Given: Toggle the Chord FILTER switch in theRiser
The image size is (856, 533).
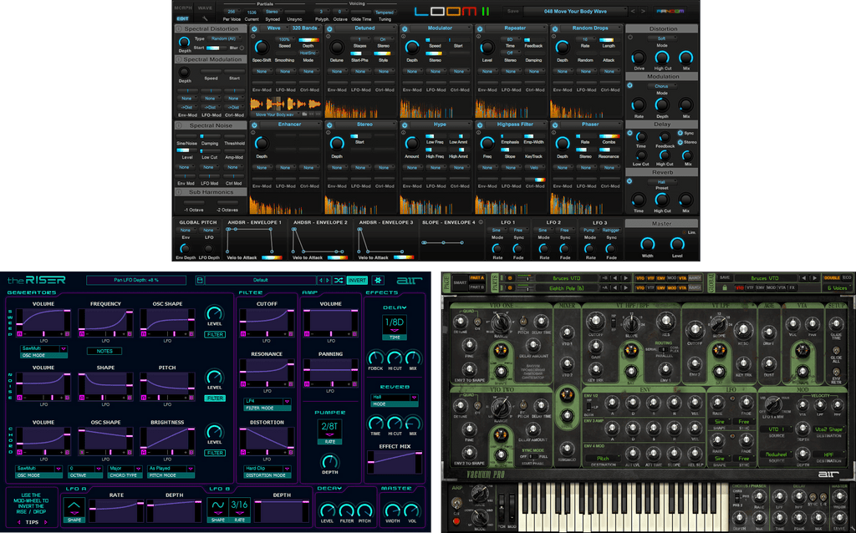Looking at the screenshot, I should (215, 453).
